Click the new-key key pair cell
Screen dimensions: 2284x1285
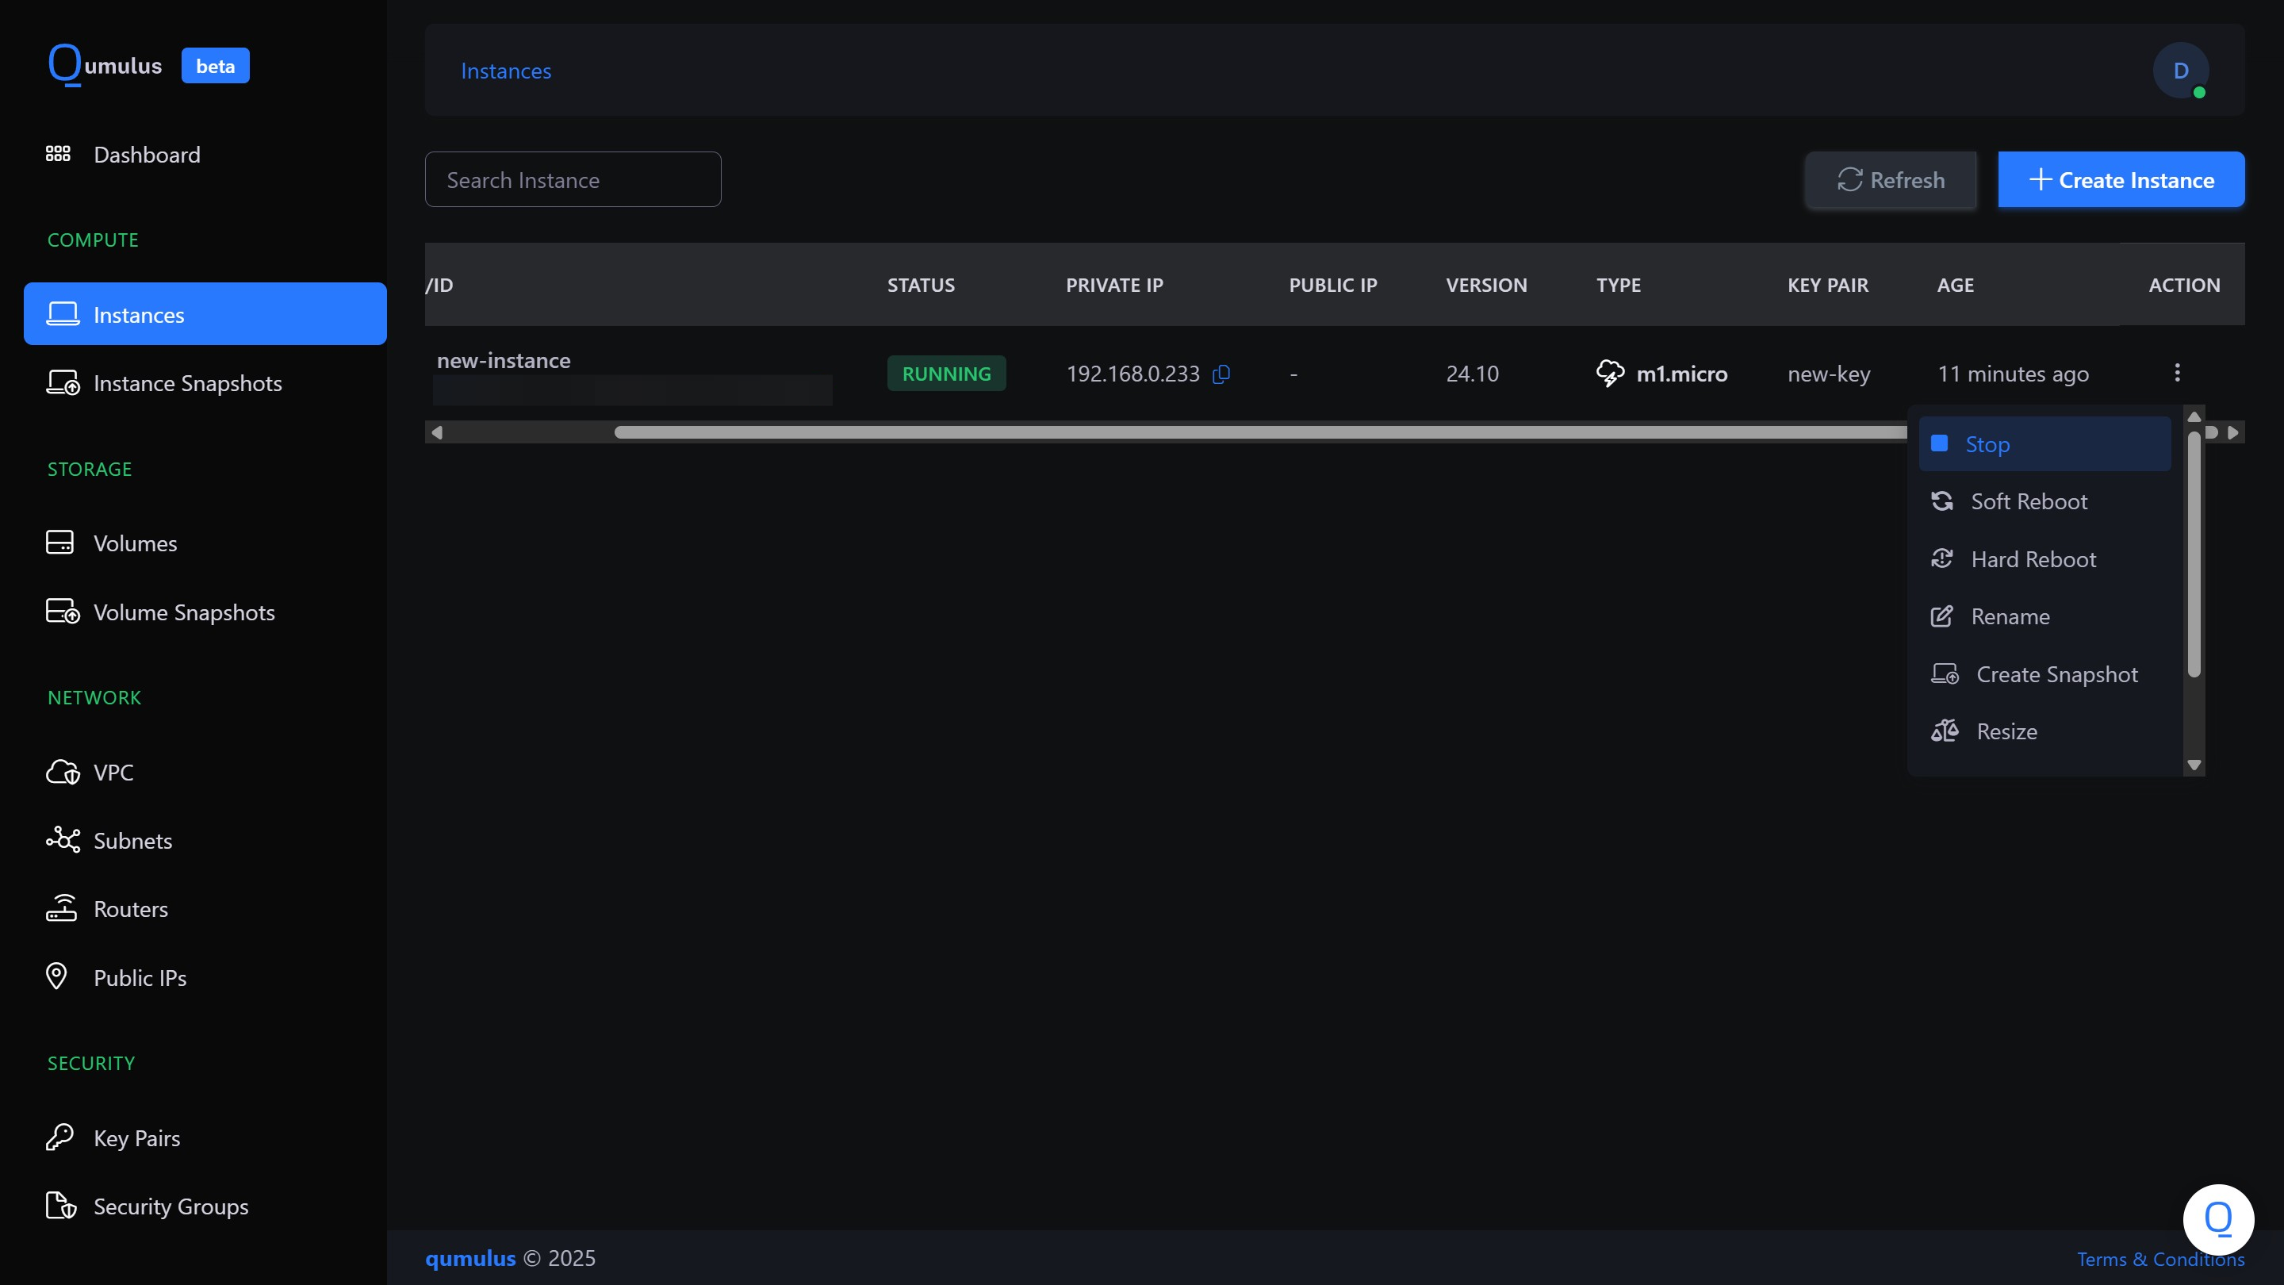(x=1828, y=374)
